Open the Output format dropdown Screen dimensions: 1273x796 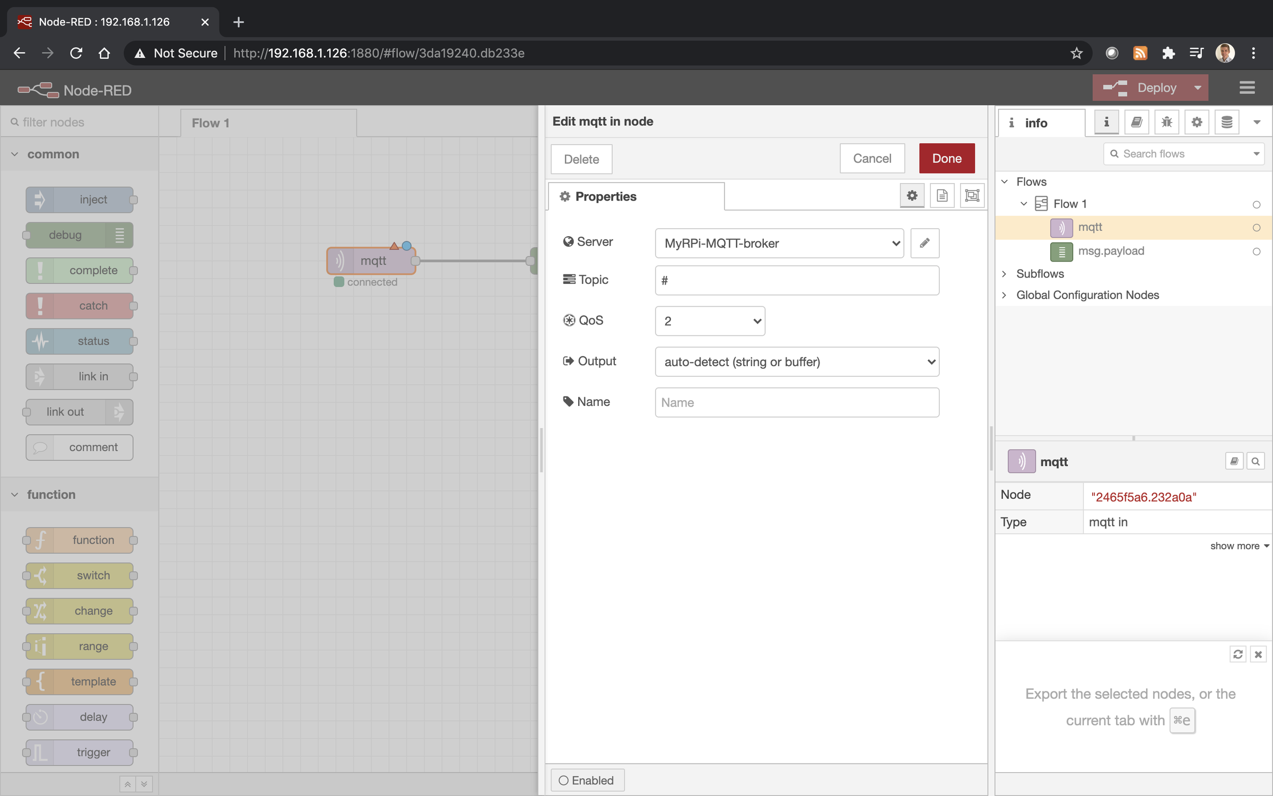[x=797, y=361]
